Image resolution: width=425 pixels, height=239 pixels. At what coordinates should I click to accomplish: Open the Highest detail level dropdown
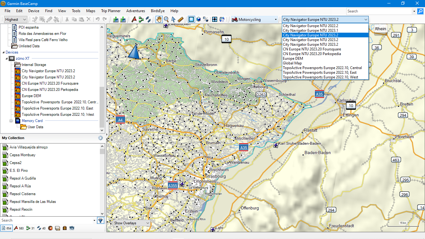(16, 20)
